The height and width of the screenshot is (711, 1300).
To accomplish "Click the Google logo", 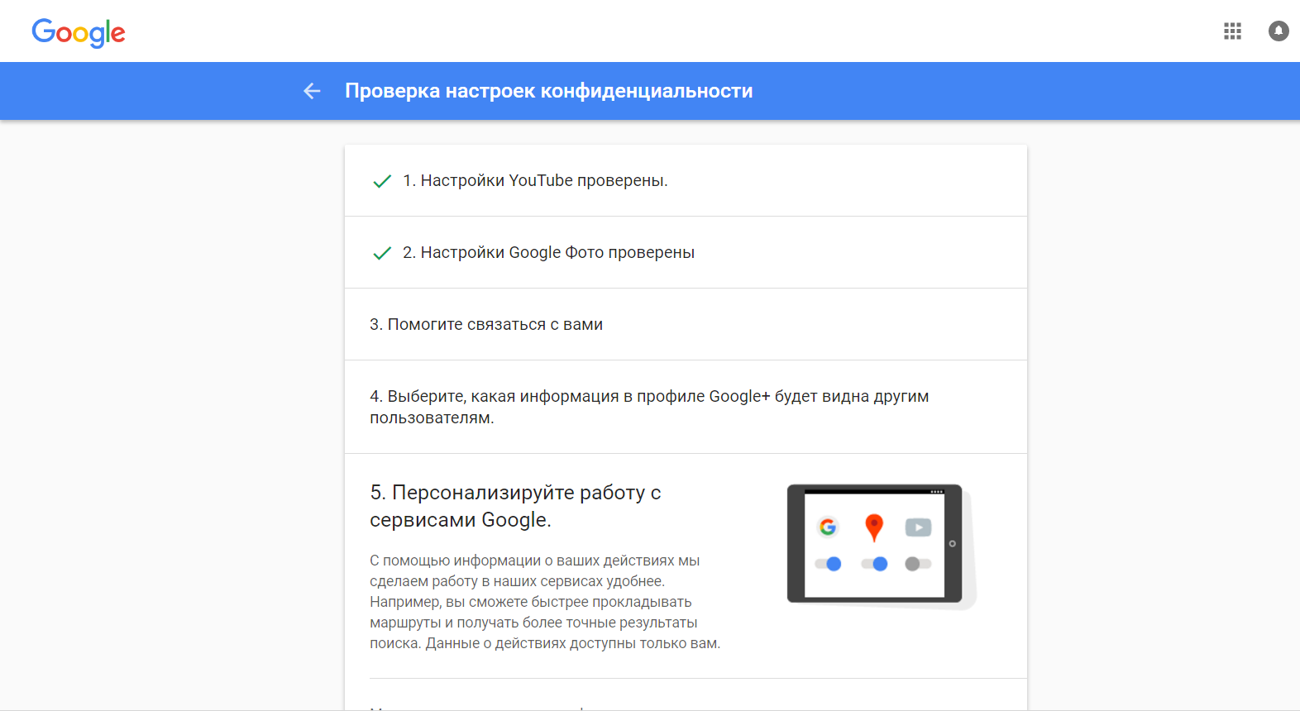I will (x=79, y=32).
